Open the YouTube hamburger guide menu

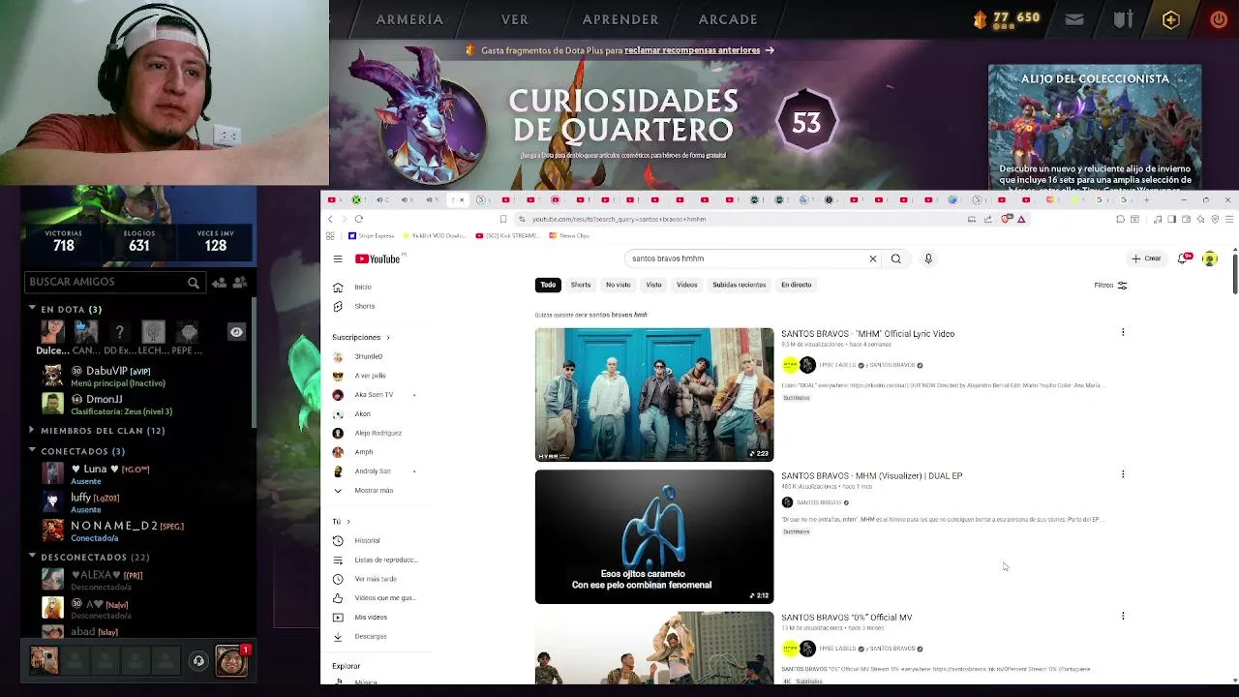(338, 258)
